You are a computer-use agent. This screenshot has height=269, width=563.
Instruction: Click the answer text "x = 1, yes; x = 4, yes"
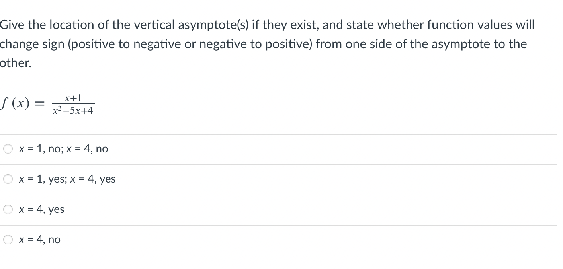[67, 179]
